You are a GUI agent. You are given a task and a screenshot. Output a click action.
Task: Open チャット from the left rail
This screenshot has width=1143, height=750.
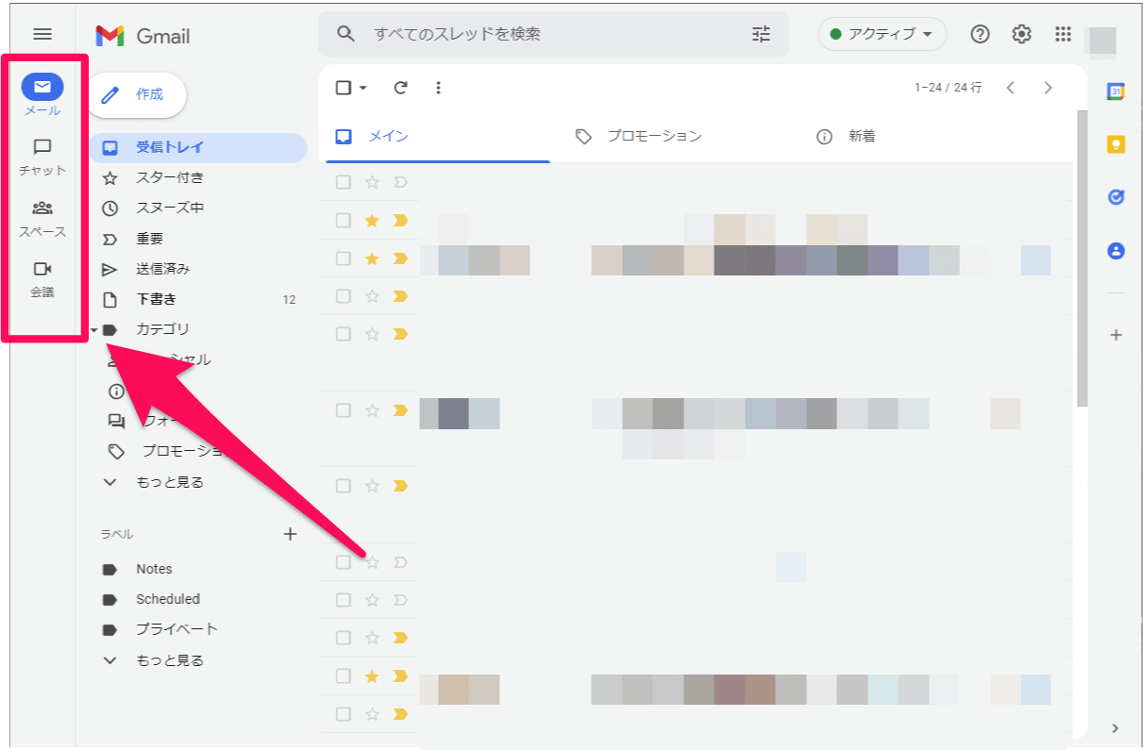click(42, 147)
